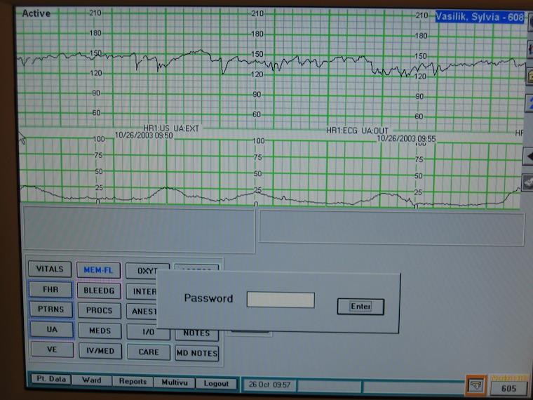Switch to the Ward tab
533x400 pixels.
coord(92,380)
